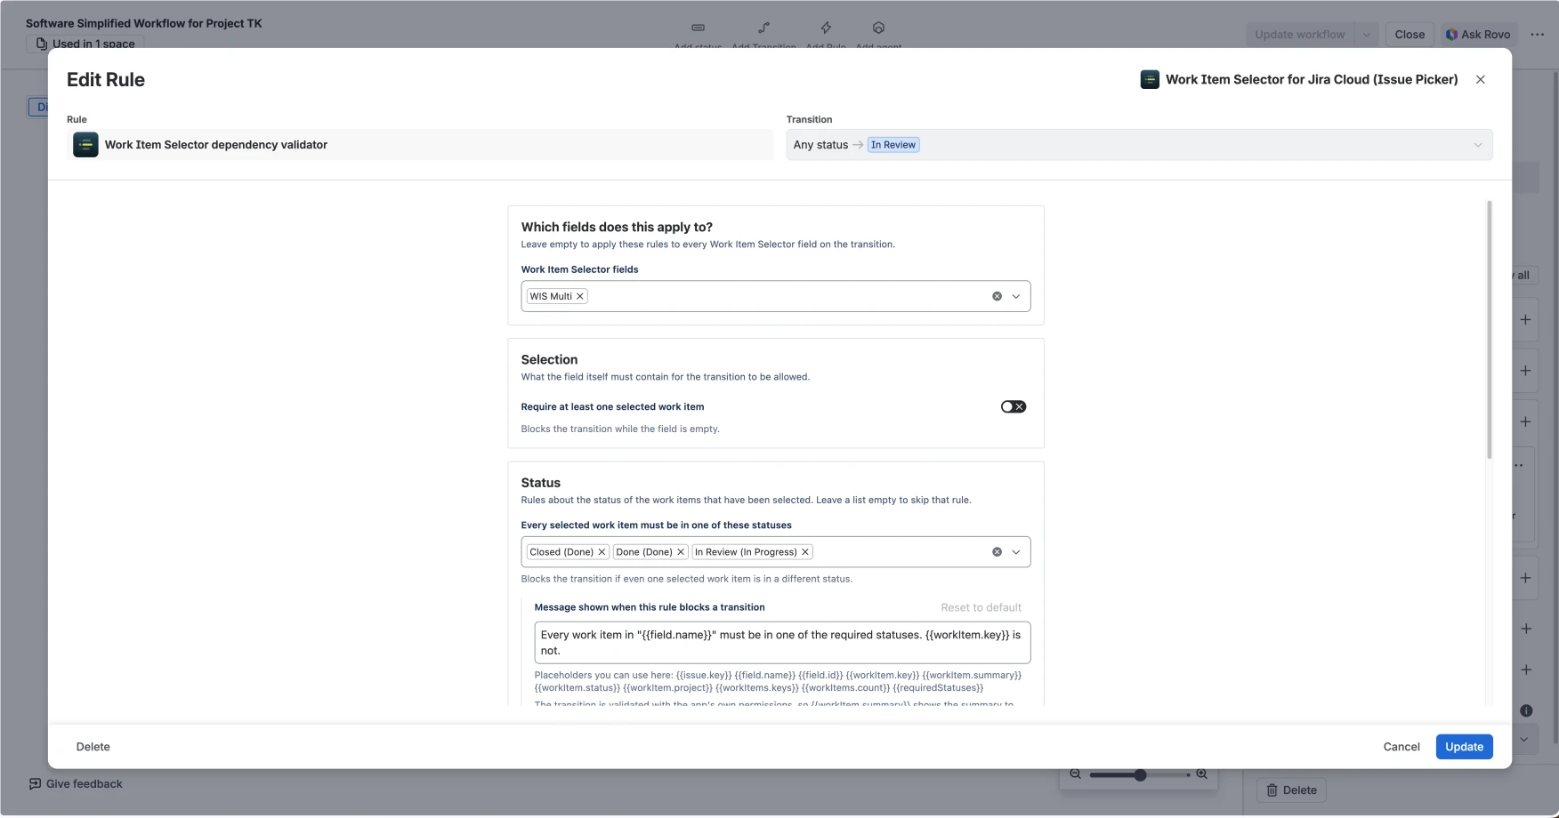The width and height of the screenshot is (1559, 818).
Task: Click the Work Item Selector app logo in header
Action: click(1150, 79)
